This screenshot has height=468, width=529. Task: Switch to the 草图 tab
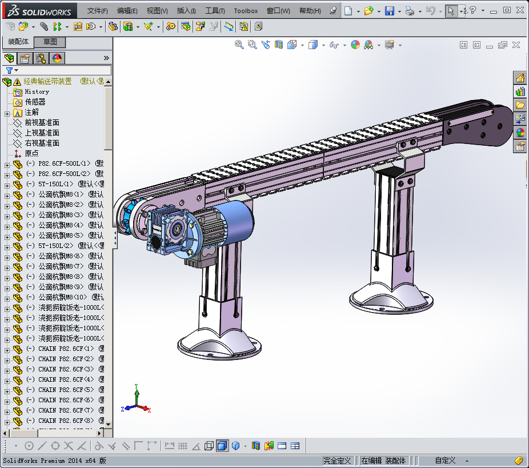coord(50,42)
